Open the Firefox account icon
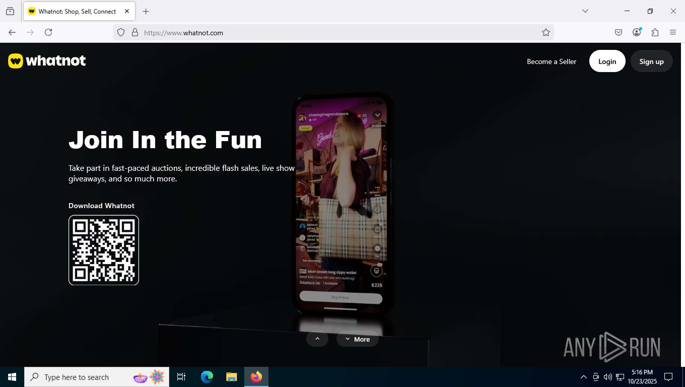Screen dimensions: 685x387 637,32
